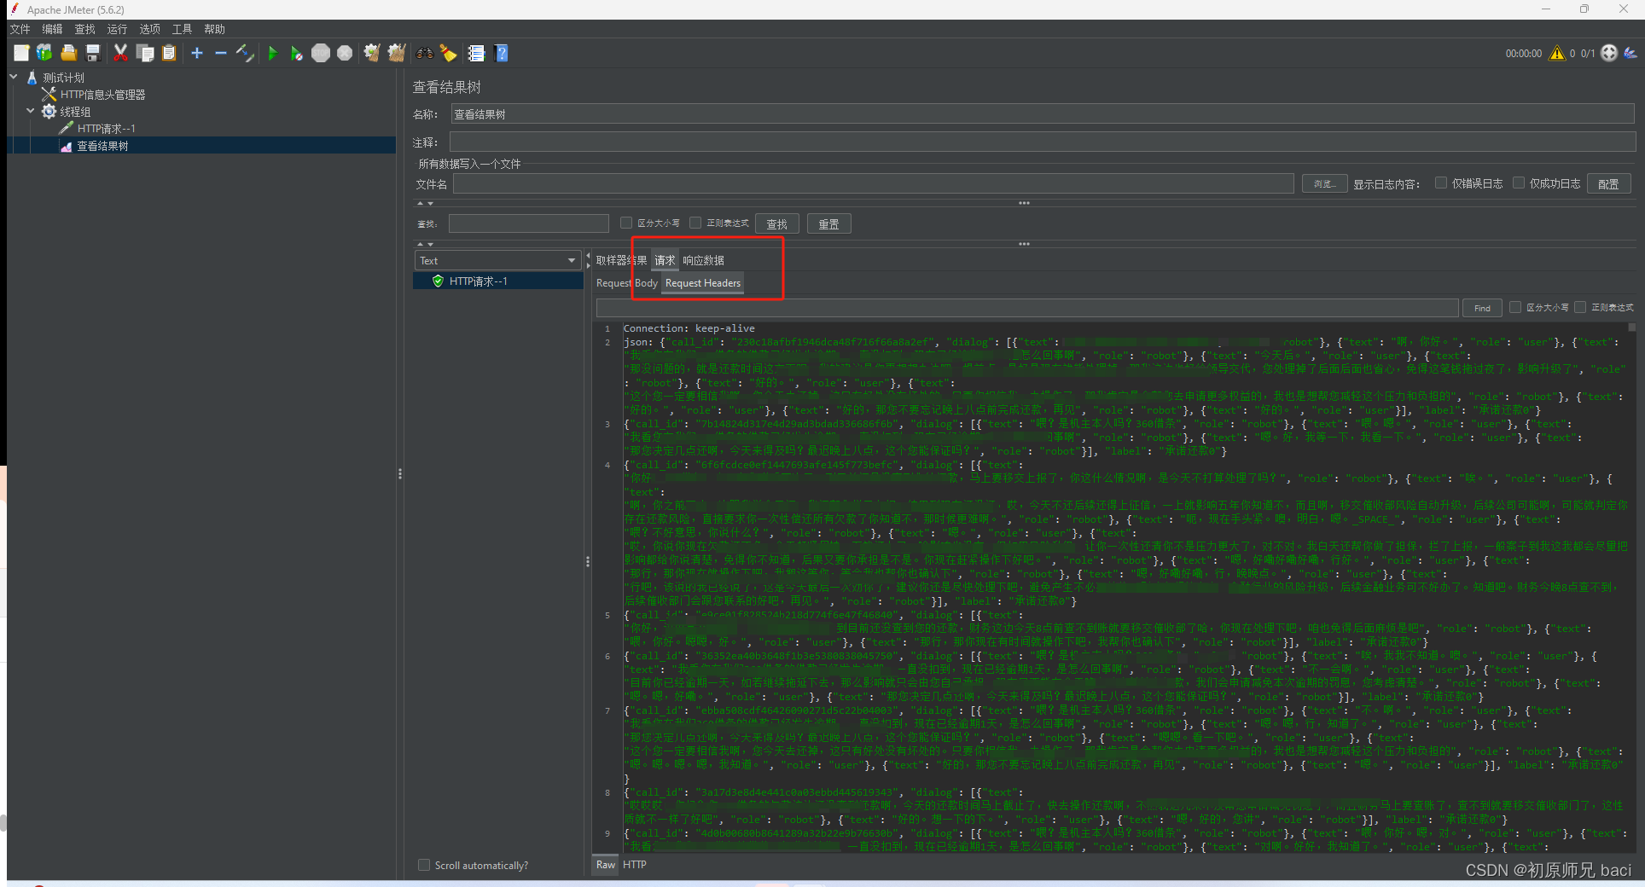The image size is (1645, 887).
Task: Collapse the 线程组 tree node arrow
Action: click(31, 111)
